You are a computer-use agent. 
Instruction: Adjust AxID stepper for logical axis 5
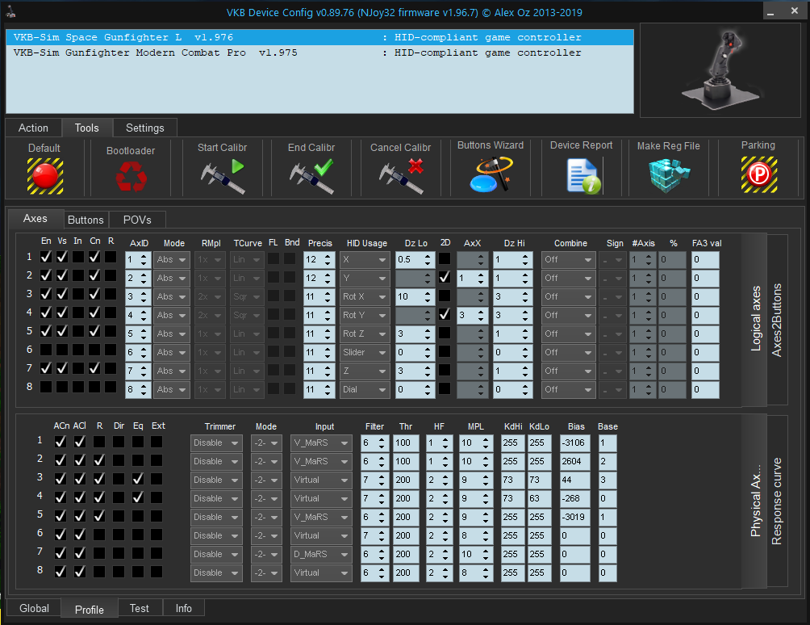coord(144,334)
